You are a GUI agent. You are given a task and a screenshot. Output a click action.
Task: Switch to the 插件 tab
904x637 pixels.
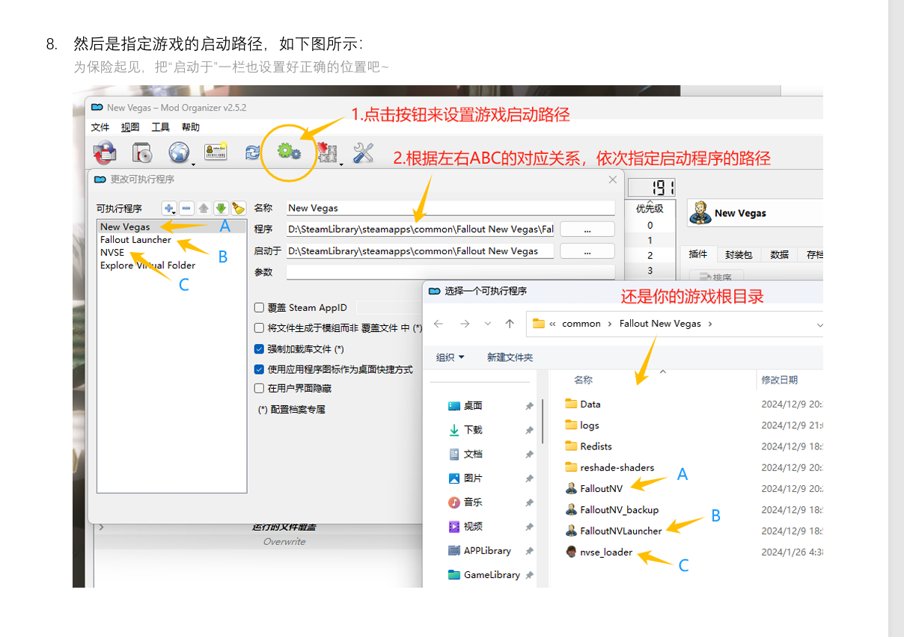tap(698, 255)
